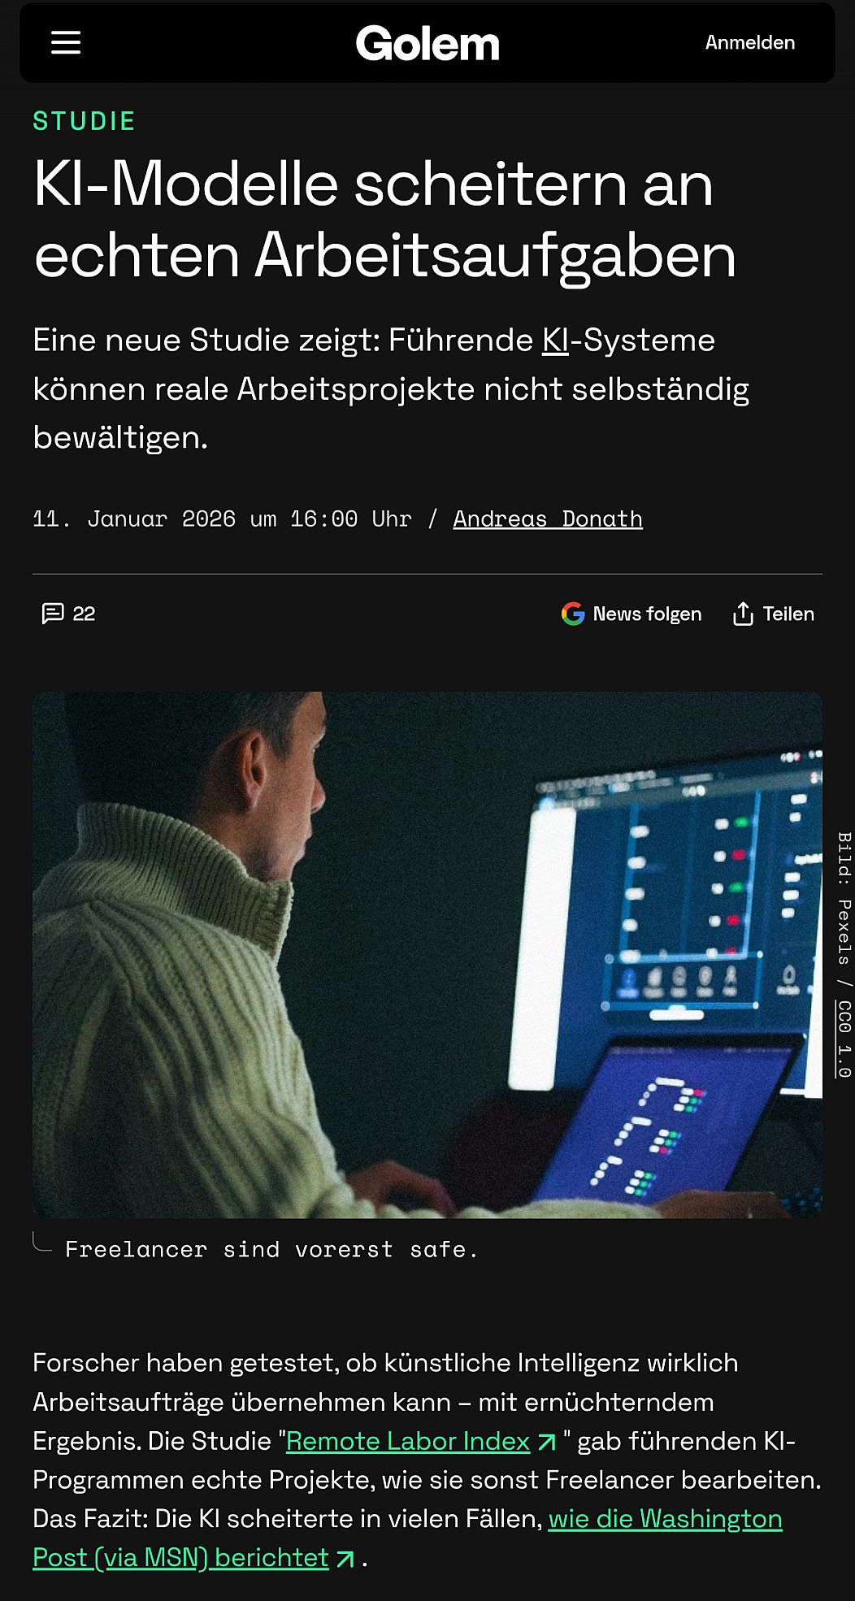The height and width of the screenshot is (1601, 855).
Task: Open the hamburger navigation menu
Action: pyautogui.click(x=66, y=42)
